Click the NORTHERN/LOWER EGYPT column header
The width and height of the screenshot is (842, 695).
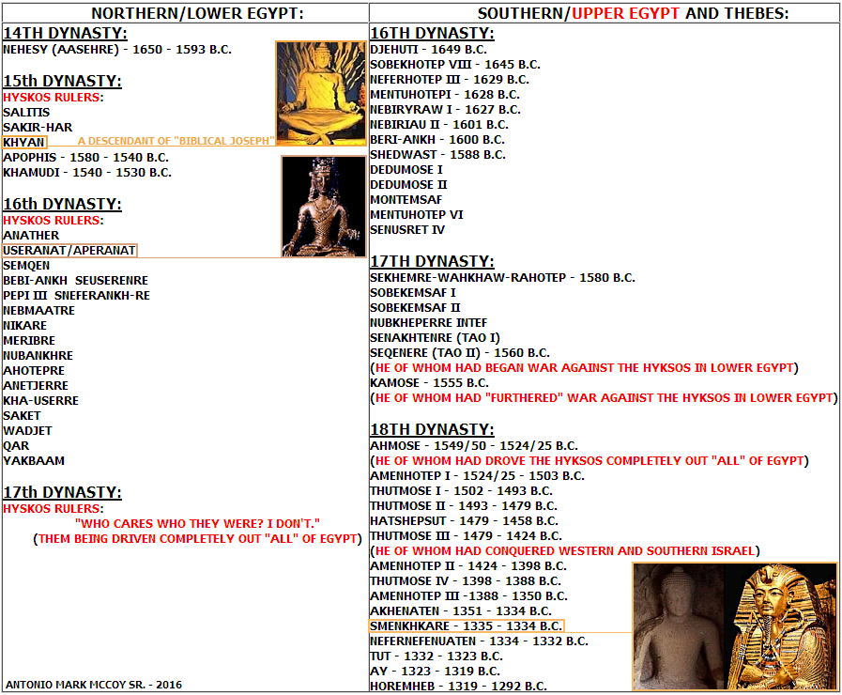[x=184, y=13]
